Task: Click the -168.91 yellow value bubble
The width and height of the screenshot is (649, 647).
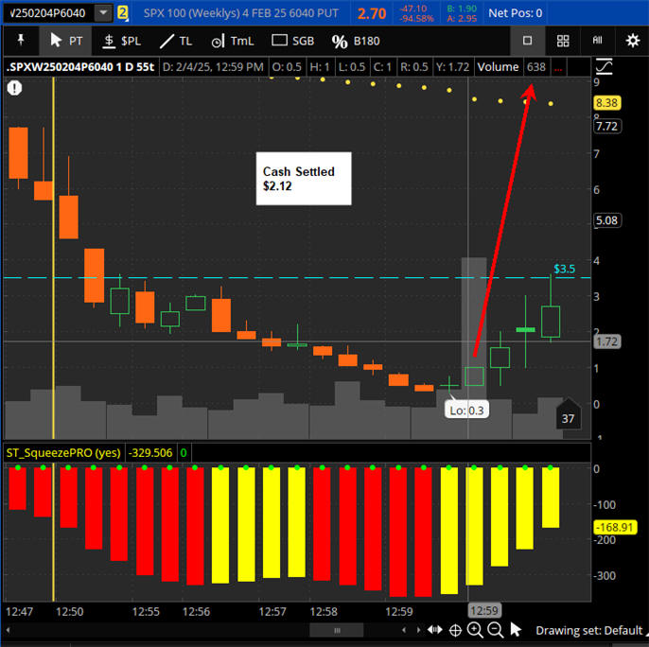Action: point(615,528)
